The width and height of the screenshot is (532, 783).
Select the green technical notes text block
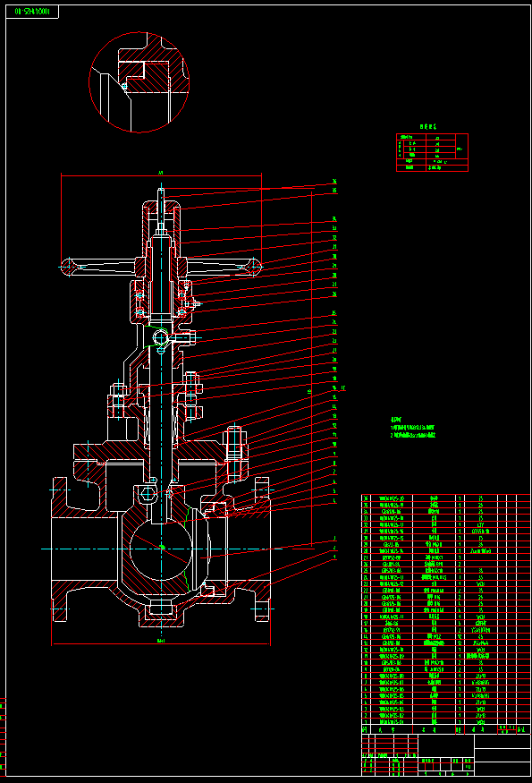pyautogui.click(x=413, y=428)
